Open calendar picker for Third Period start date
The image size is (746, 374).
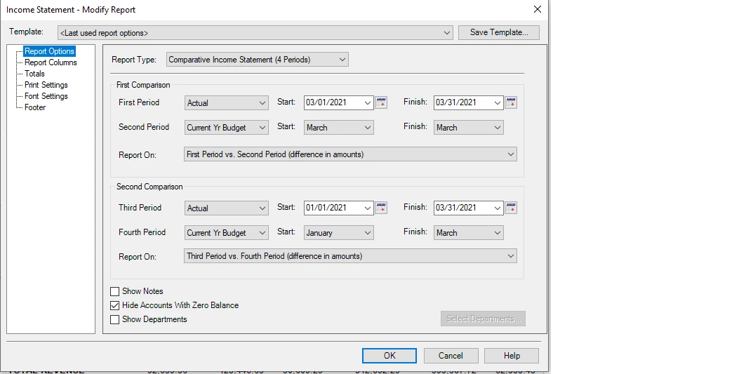[x=381, y=208]
